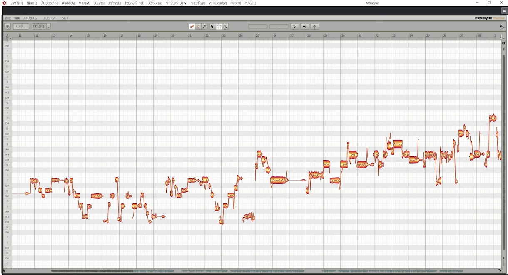Open the トランスポート(T) menu
This screenshot has width=508, height=275.
134,3
